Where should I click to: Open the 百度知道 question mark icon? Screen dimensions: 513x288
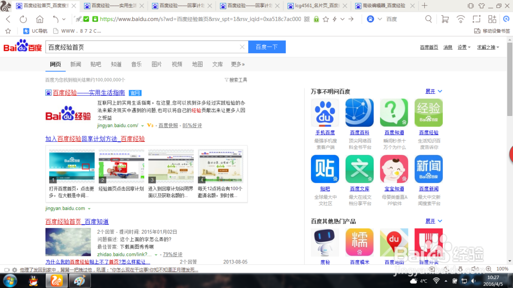pos(394,113)
